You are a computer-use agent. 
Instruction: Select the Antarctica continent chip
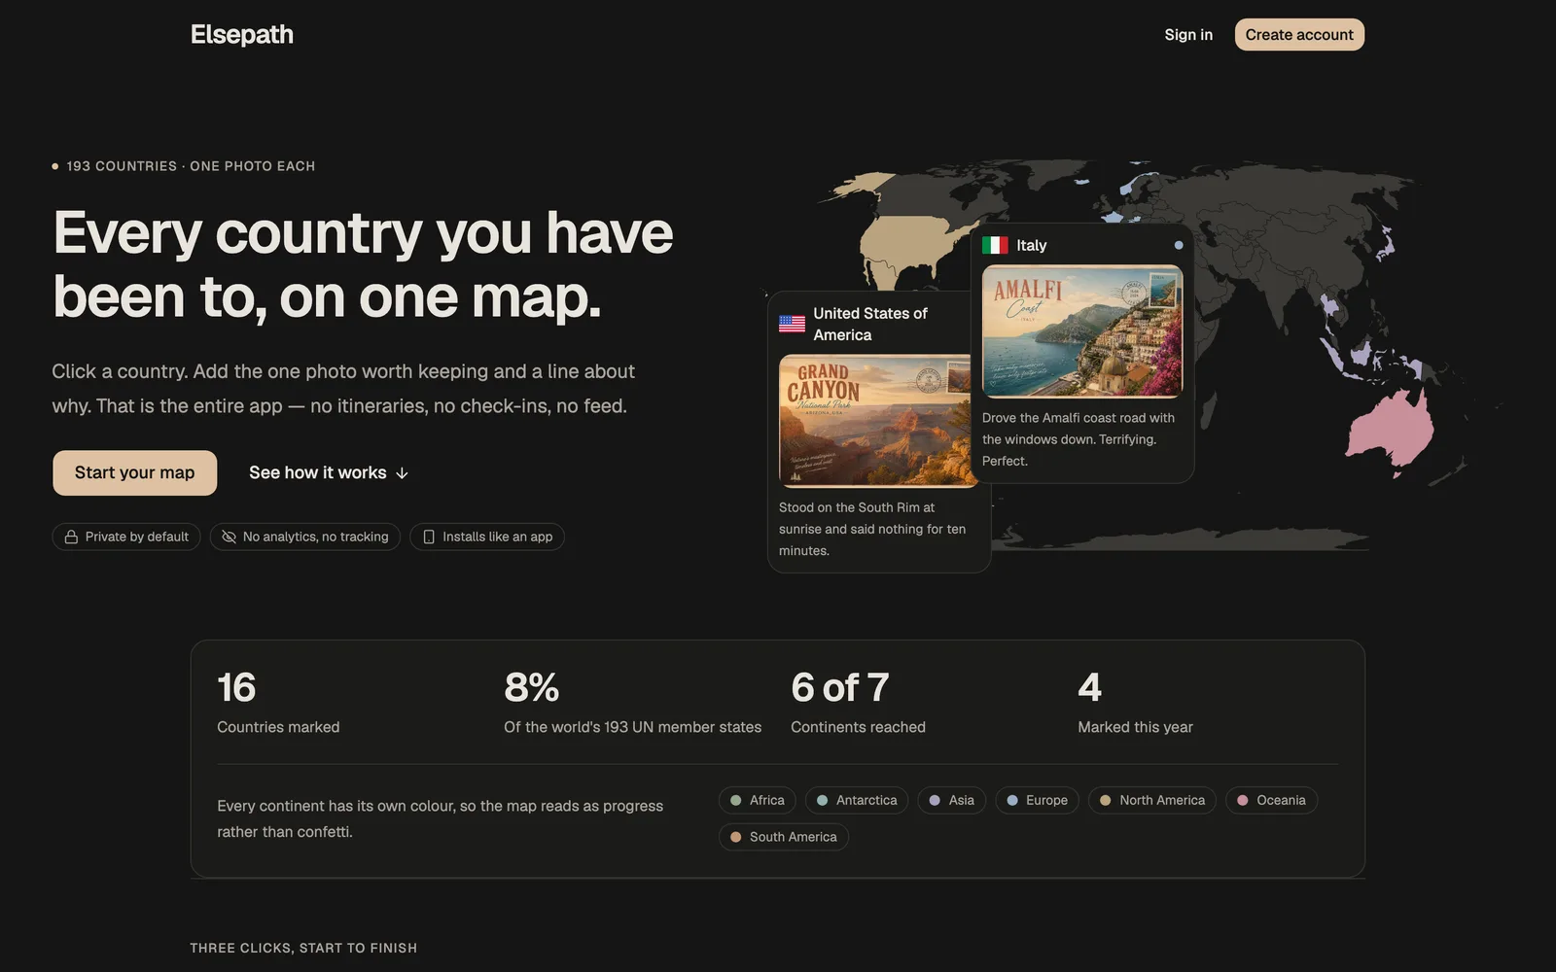click(857, 800)
